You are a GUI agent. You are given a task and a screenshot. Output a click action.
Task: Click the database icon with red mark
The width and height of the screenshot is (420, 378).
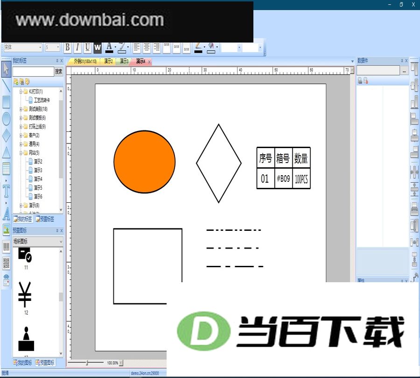click(365, 80)
